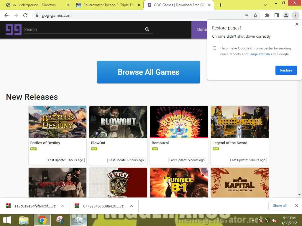
Task: Expand options for 077225467638 download
Action: point(132,206)
